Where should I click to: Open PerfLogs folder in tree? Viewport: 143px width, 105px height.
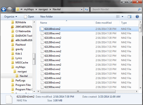(x=18, y=80)
